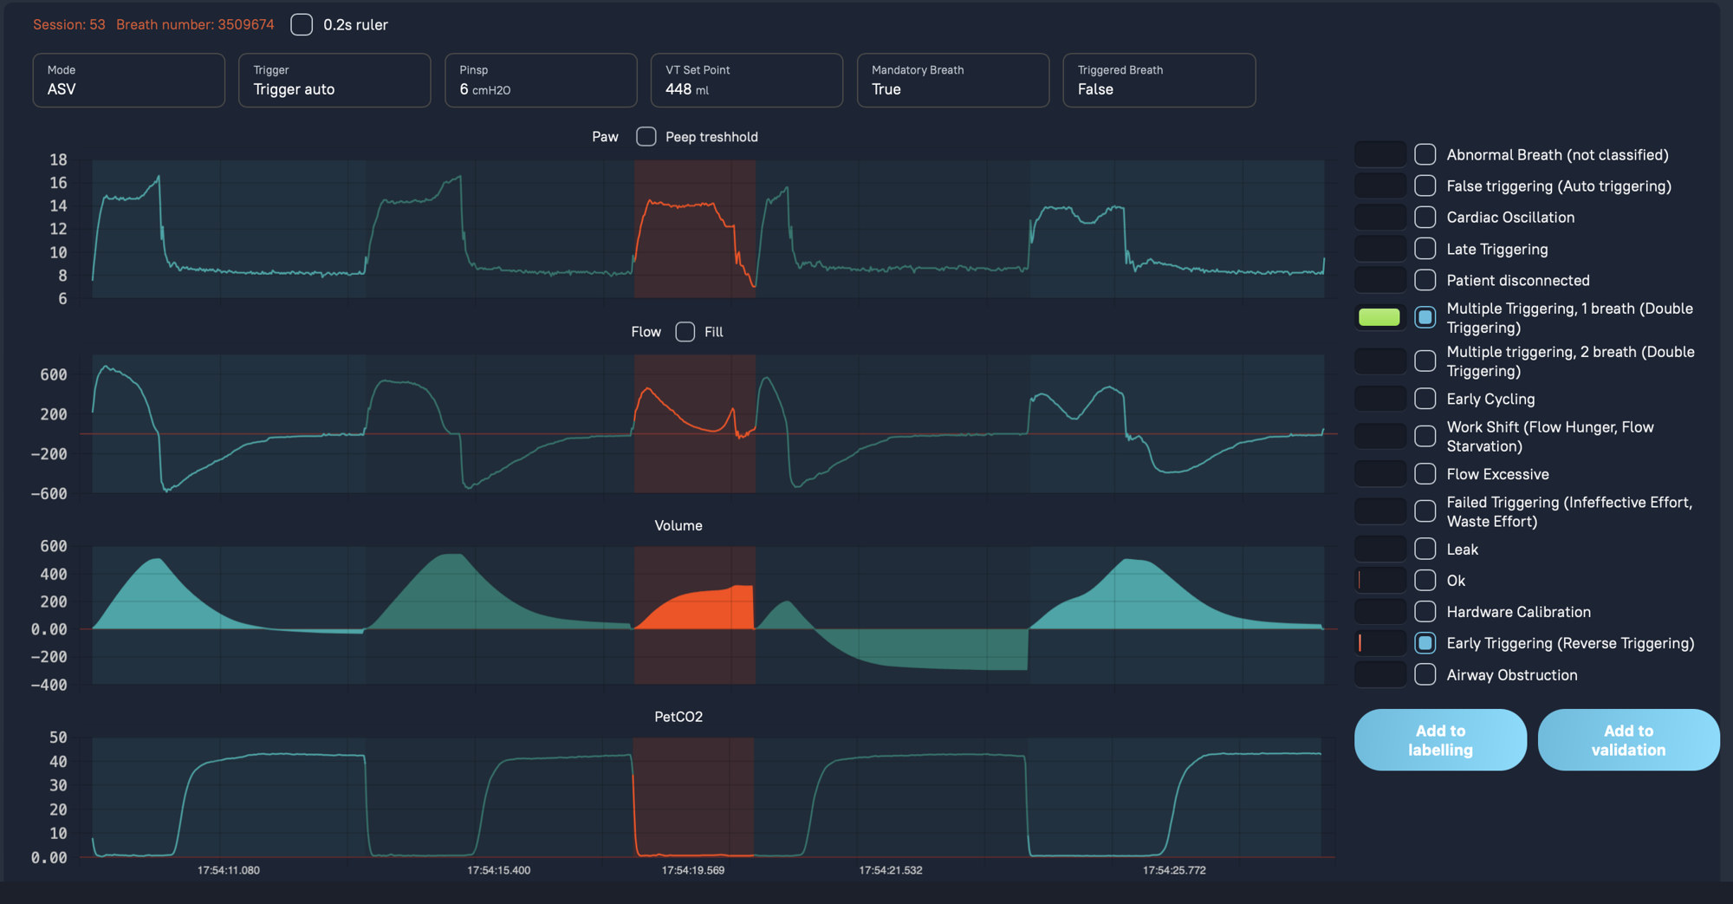Check the Flow Excessive option

click(x=1425, y=474)
